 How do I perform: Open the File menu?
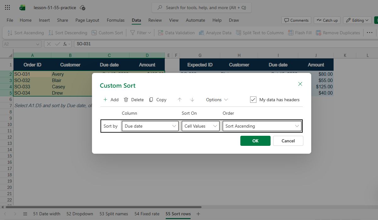click(10, 20)
